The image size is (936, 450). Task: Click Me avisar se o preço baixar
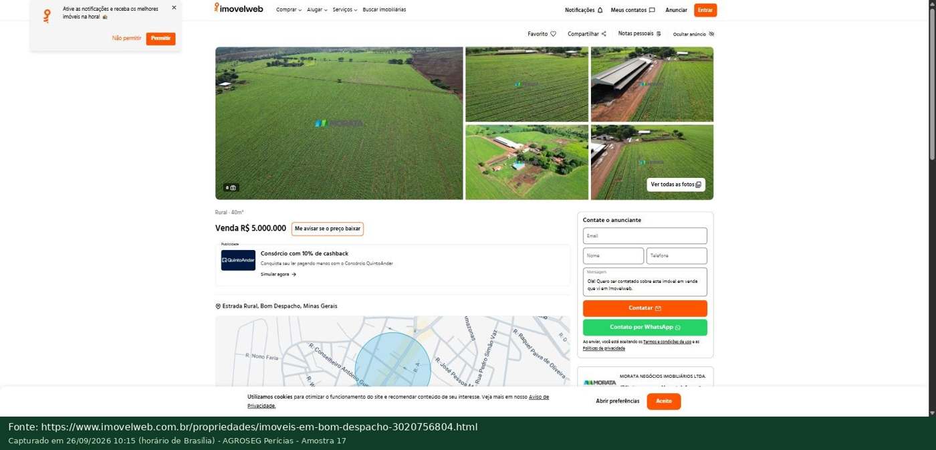coord(328,229)
